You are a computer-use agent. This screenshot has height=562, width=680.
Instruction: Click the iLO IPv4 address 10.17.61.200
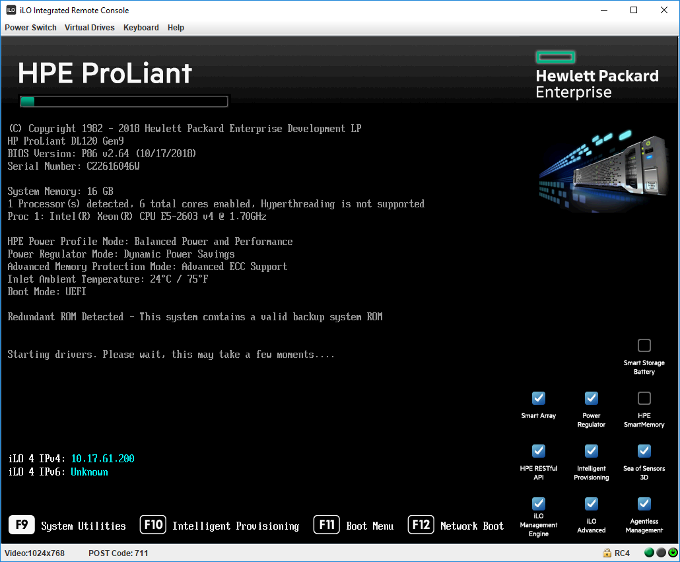(103, 459)
